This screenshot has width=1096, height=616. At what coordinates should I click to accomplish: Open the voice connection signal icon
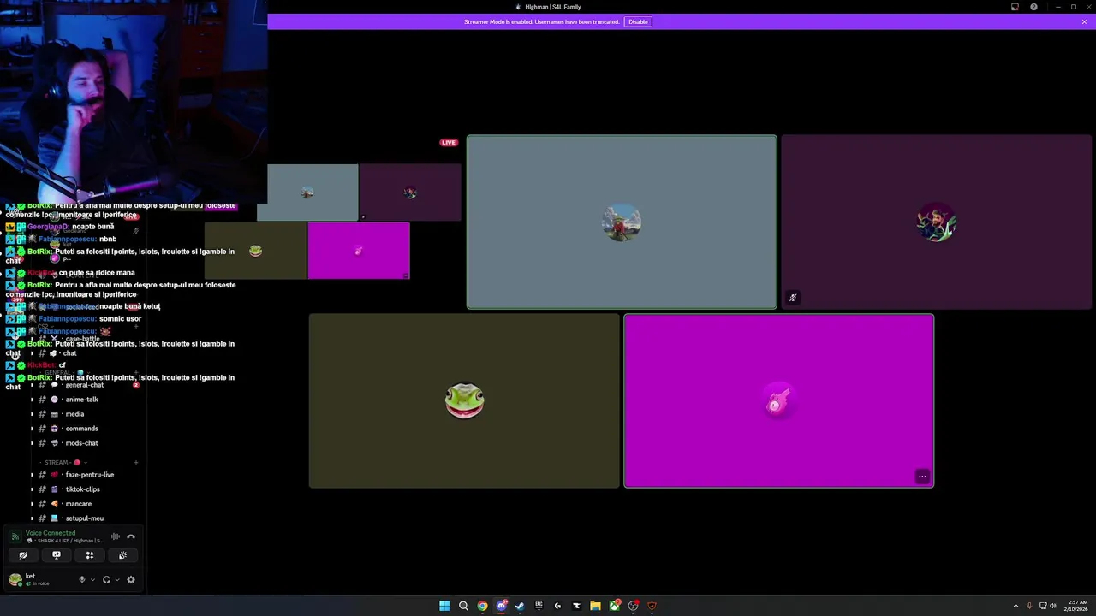[x=15, y=536]
